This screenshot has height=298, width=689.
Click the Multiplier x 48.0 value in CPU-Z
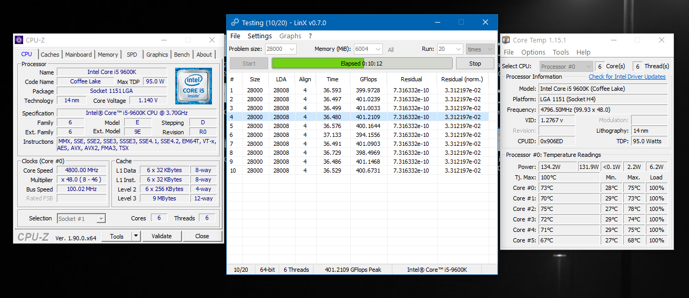pyautogui.click(x=82, y=180)
